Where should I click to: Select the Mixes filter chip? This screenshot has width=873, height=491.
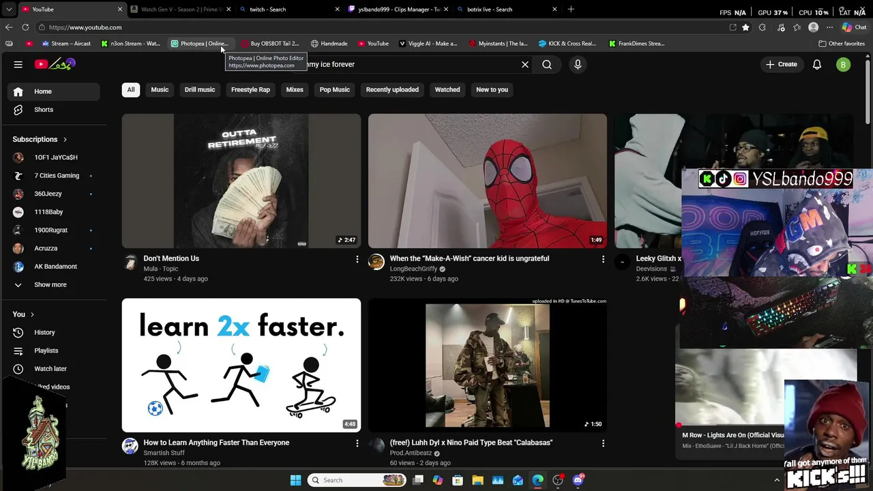(295, 89)
